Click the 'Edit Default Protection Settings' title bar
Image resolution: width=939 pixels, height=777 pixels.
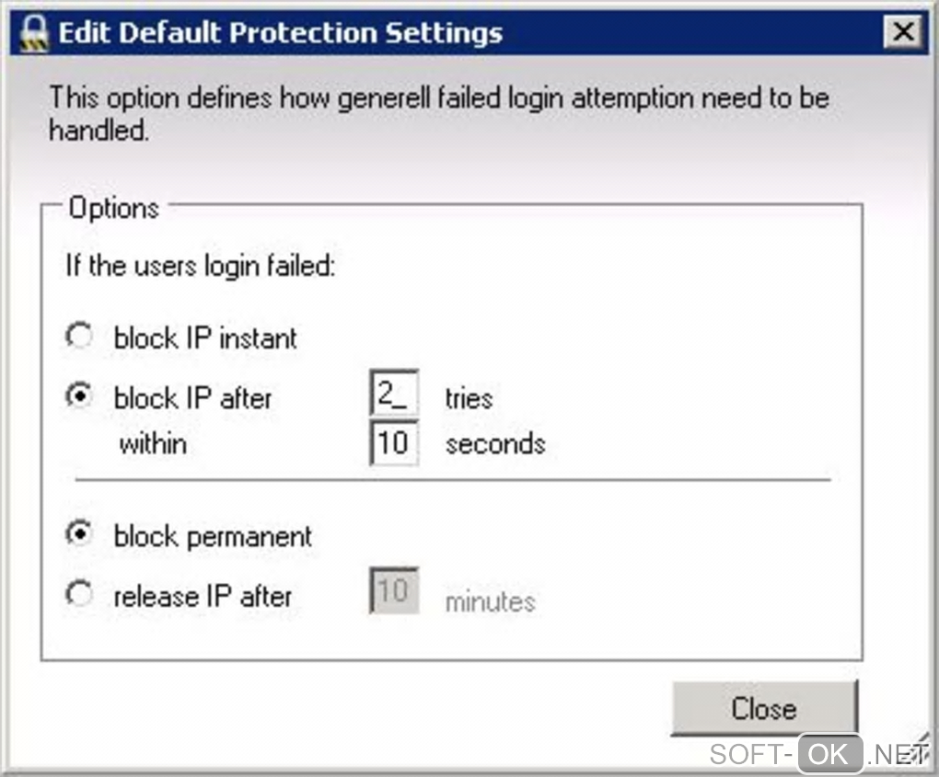pos(281,34)
